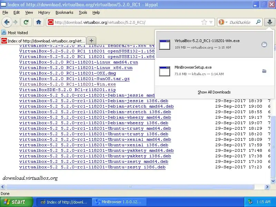
Task: Click the VirtualBox Win.exe file icon in downloads
Action: [165, 45]
